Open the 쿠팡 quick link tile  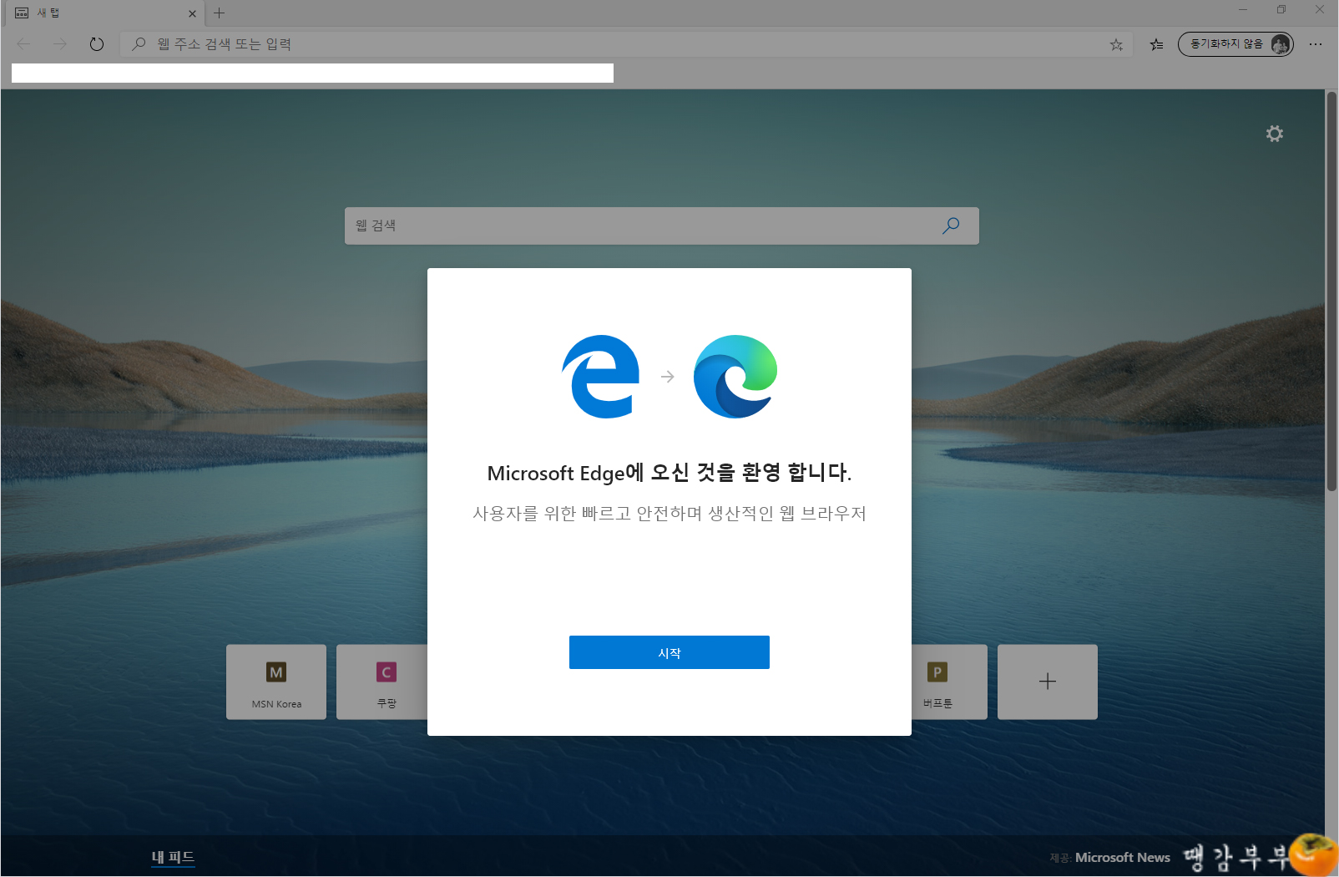(x=382, y=682)
